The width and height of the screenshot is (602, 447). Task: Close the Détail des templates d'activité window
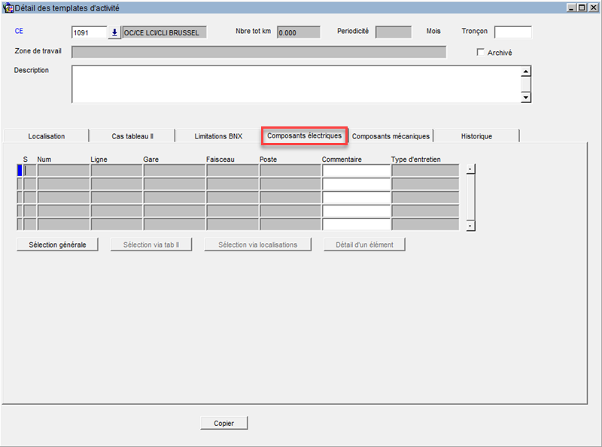coord(593,8)
